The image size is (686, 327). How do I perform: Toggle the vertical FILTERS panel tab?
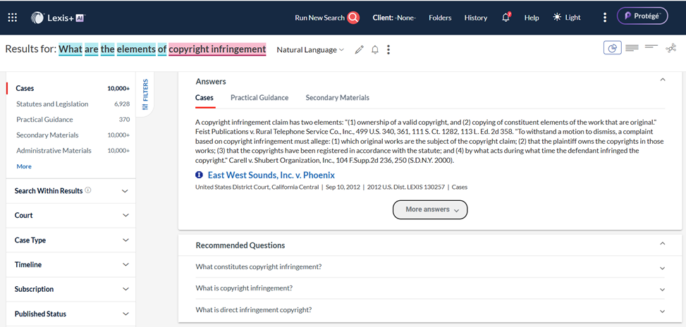coord(145,94)
